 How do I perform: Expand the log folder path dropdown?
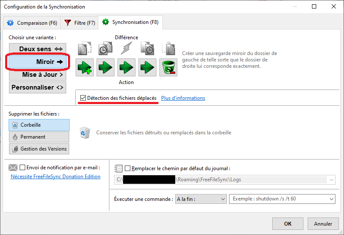click(x=332, y=180)
